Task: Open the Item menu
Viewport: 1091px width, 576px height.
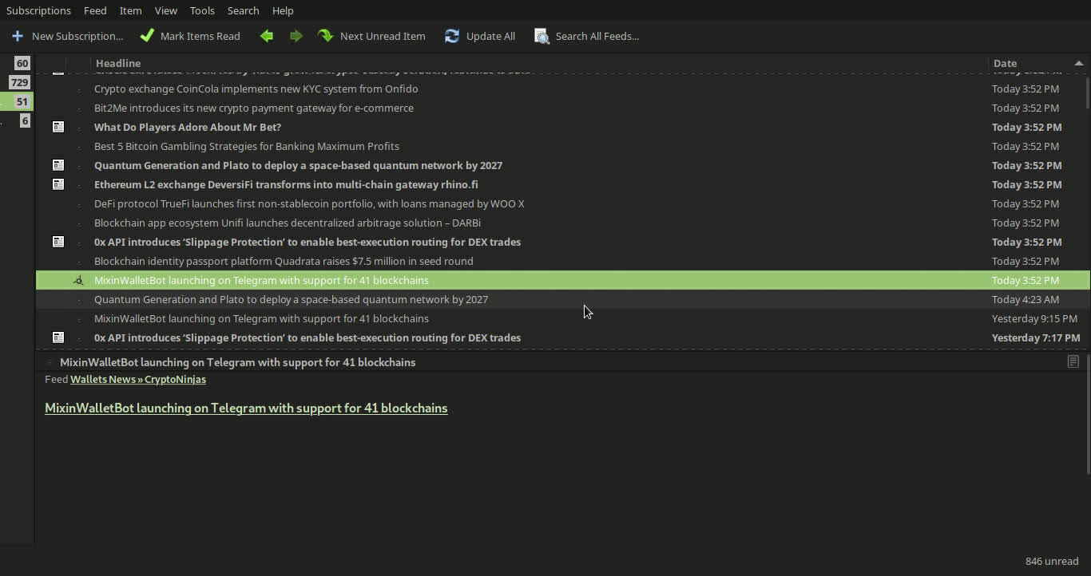Action: point(130,10)
